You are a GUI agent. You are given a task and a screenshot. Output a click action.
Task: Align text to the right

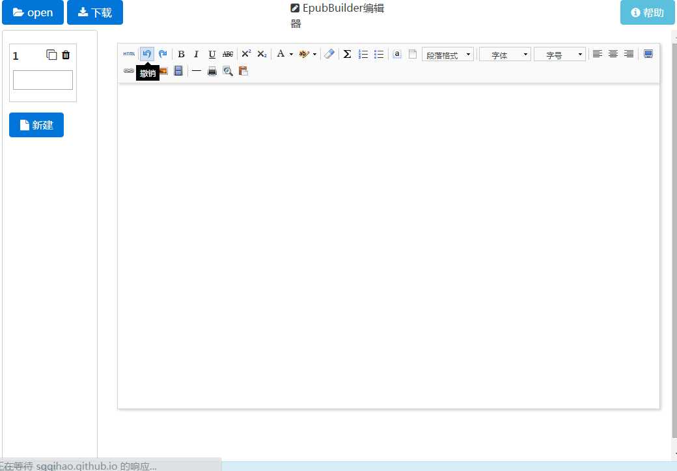(629, 54)
